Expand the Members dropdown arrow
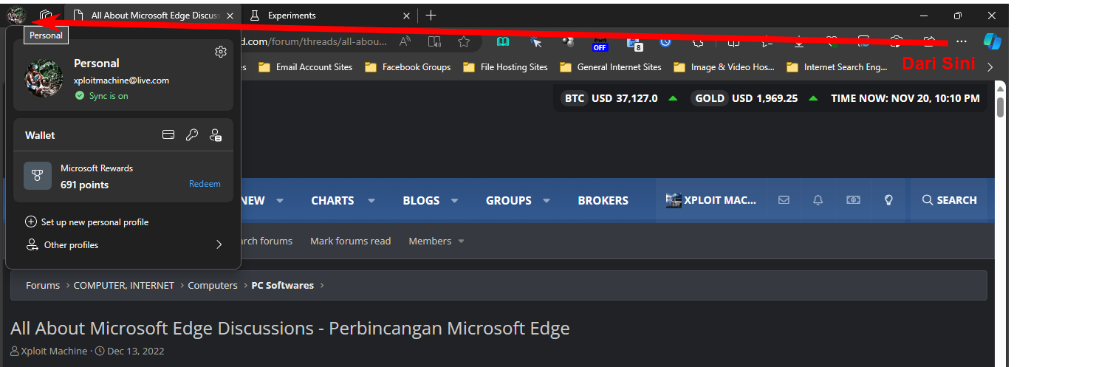 point(462,241)
